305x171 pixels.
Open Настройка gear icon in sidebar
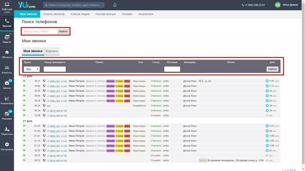[x=7, y=144]
